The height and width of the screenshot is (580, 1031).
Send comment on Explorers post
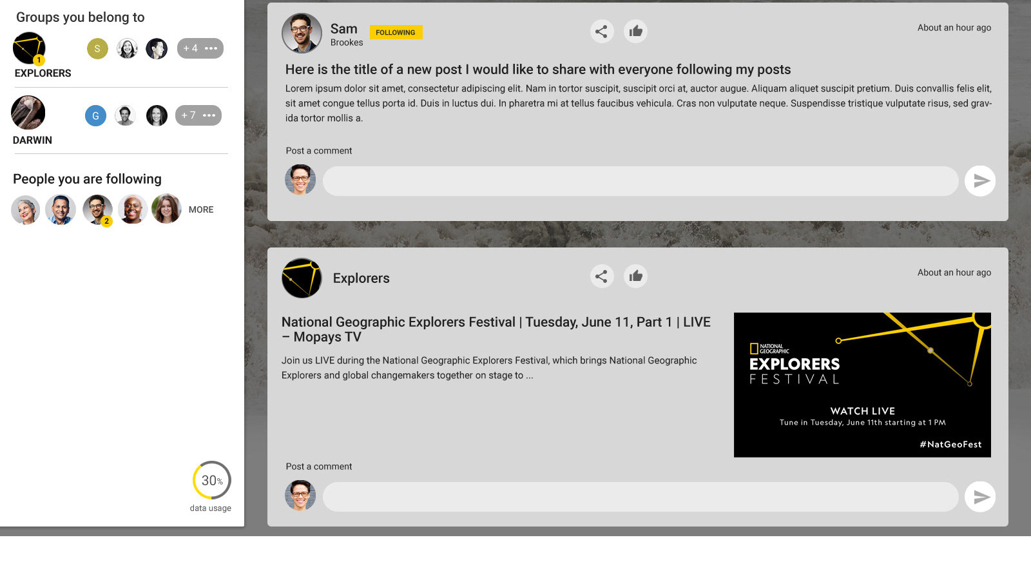(980, 497)
